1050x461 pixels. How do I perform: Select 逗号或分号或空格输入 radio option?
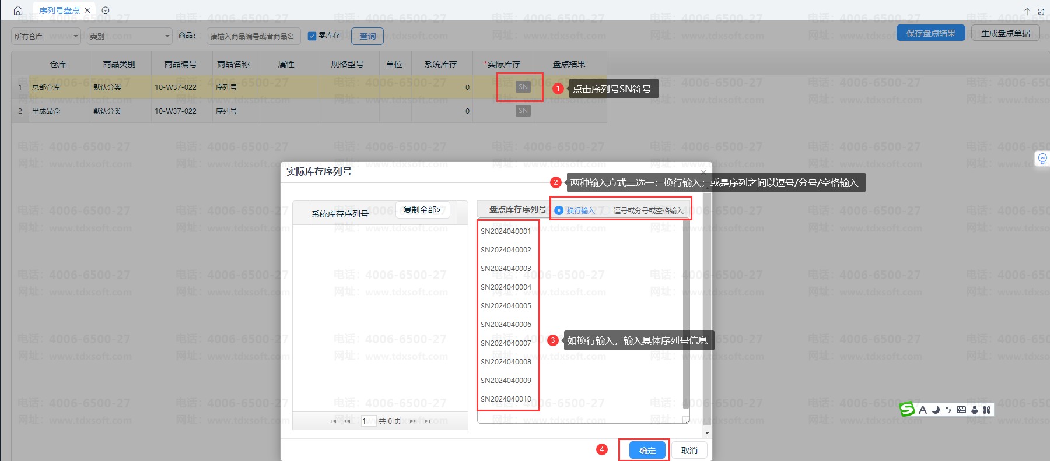pos(647,210)
